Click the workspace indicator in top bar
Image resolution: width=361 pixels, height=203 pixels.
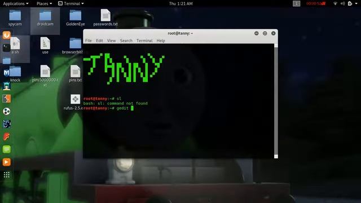tap(296, 3)
